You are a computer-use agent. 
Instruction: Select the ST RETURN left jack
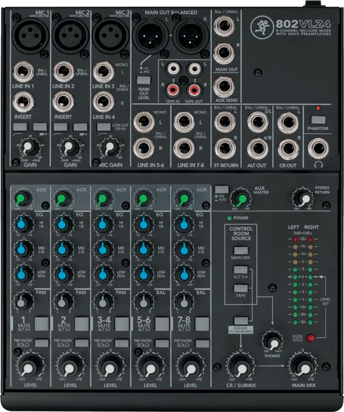(x=225, y=122)
